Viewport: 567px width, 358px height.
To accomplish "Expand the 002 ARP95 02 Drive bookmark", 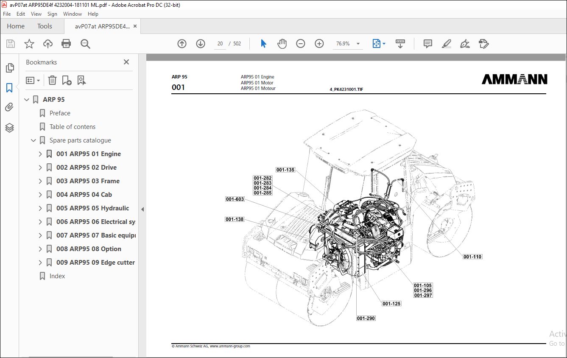I will tap(40, 168).
